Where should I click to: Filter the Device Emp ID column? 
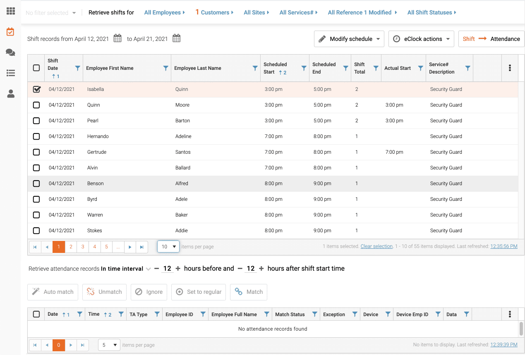tap(438, 314)
